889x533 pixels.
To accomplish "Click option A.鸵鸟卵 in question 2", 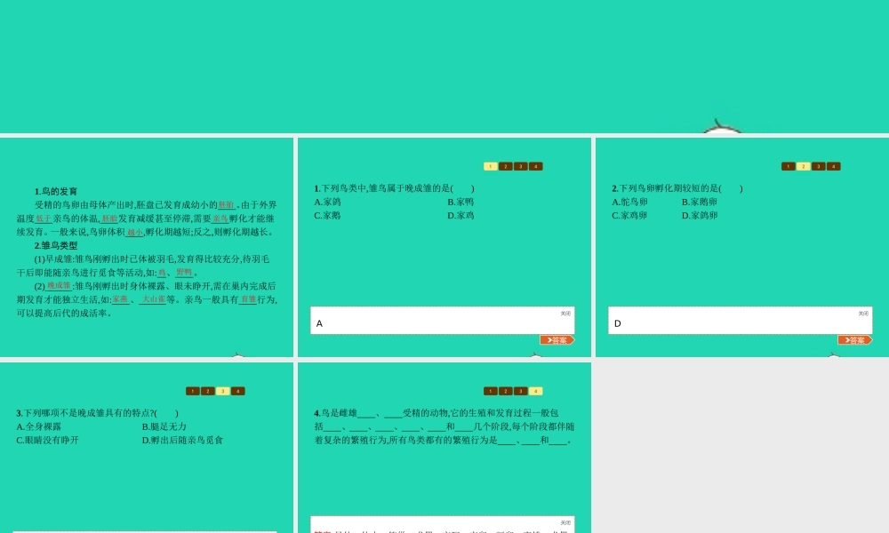I will 629,203.
